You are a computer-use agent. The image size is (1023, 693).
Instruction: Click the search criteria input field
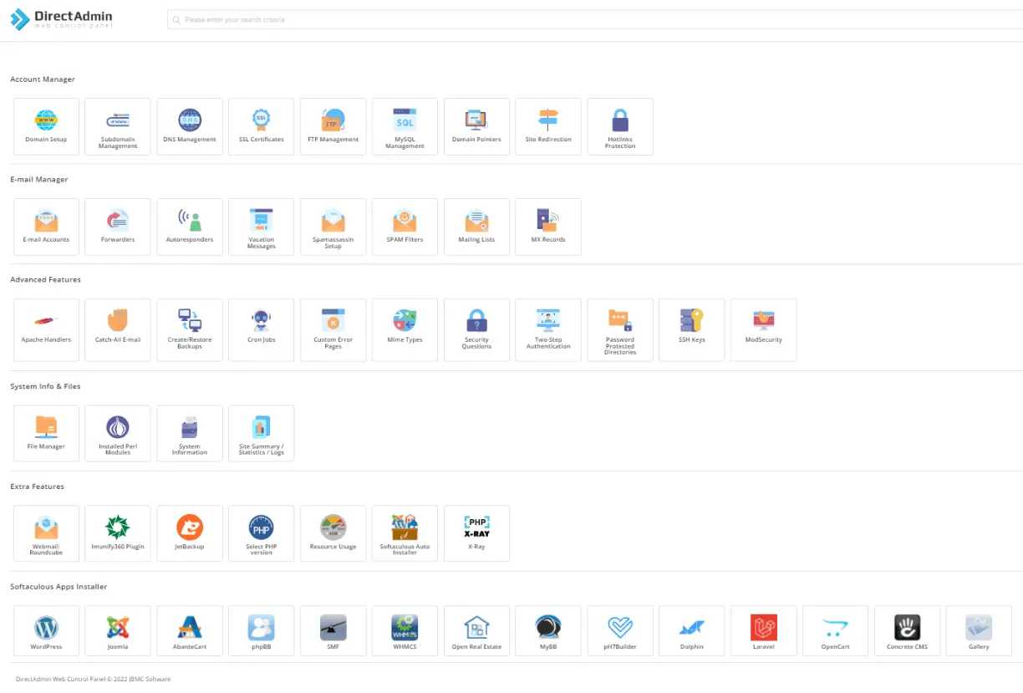click(x=595, y=19)
